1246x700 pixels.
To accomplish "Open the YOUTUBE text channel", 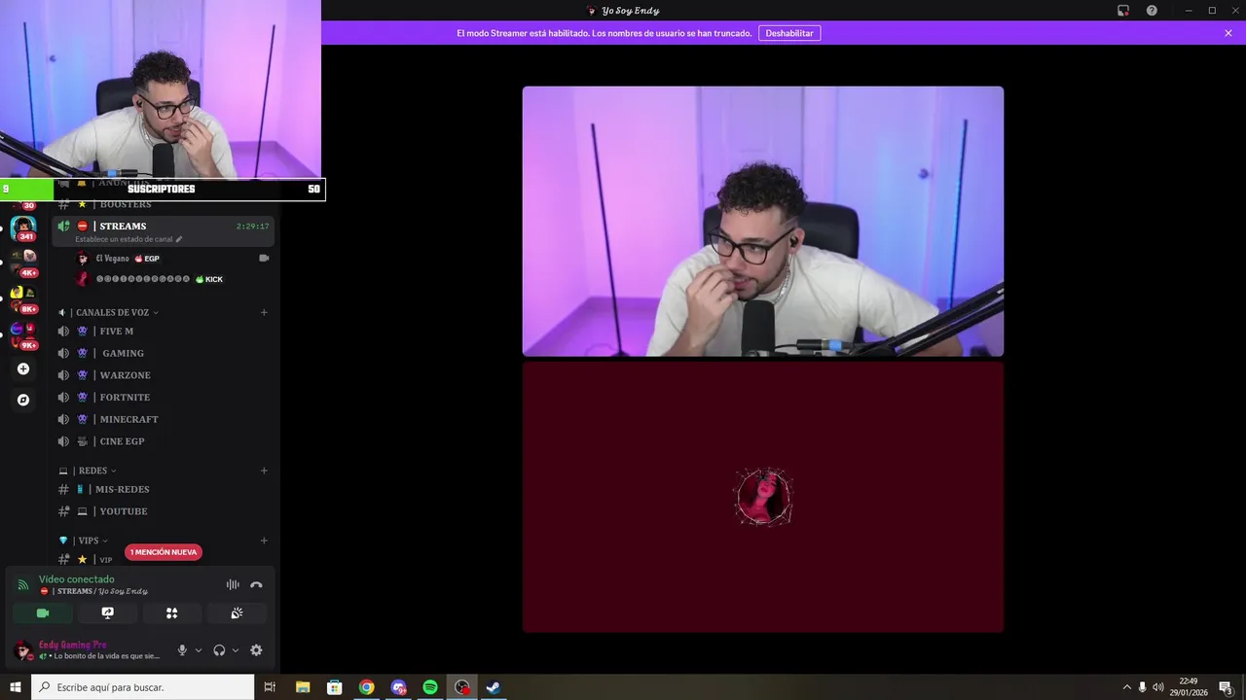I will [x=164, y=511].
